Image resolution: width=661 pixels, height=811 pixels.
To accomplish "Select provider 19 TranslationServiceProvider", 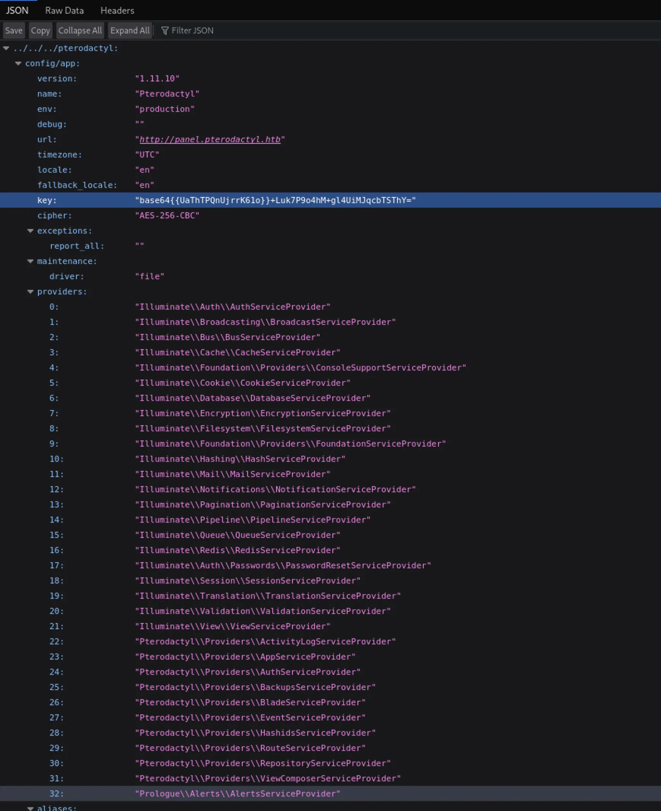I will click(330, 596).
